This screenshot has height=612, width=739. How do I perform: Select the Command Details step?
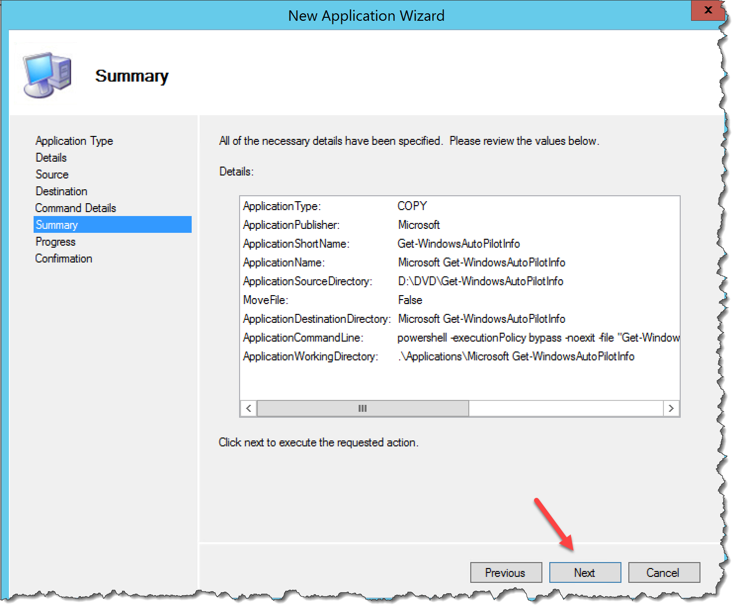(76, 208)
